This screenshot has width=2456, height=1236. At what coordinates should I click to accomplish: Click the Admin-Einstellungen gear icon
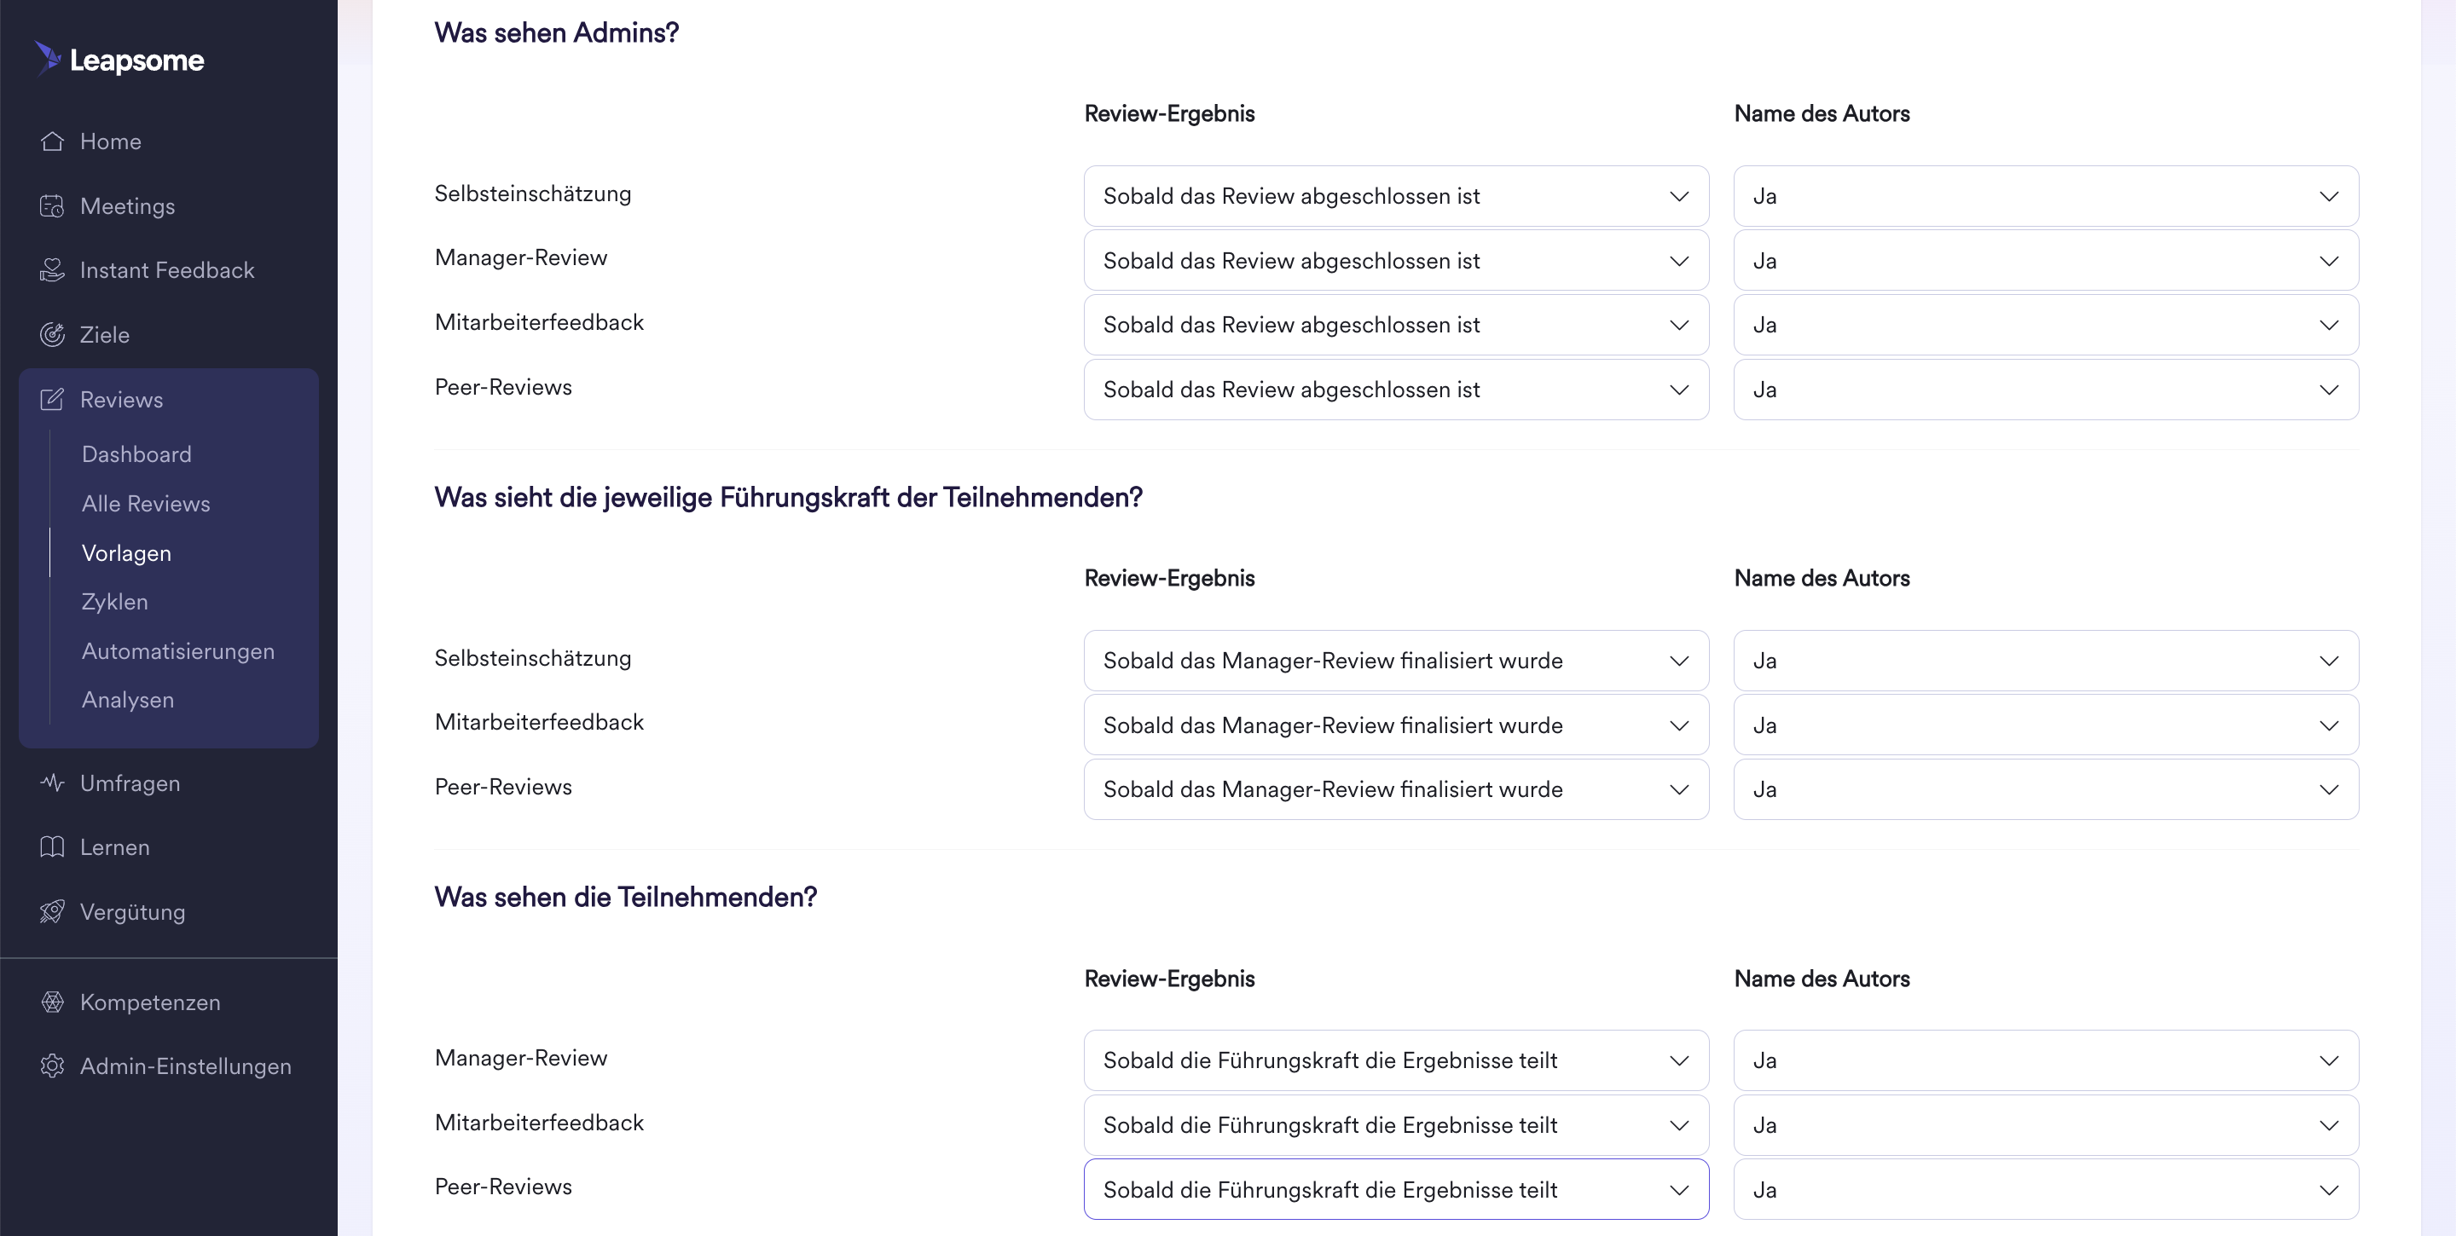tap(52, 1066)
